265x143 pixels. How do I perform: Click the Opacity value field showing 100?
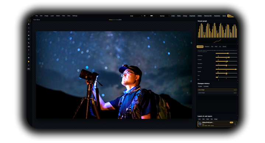click(218, 72)
